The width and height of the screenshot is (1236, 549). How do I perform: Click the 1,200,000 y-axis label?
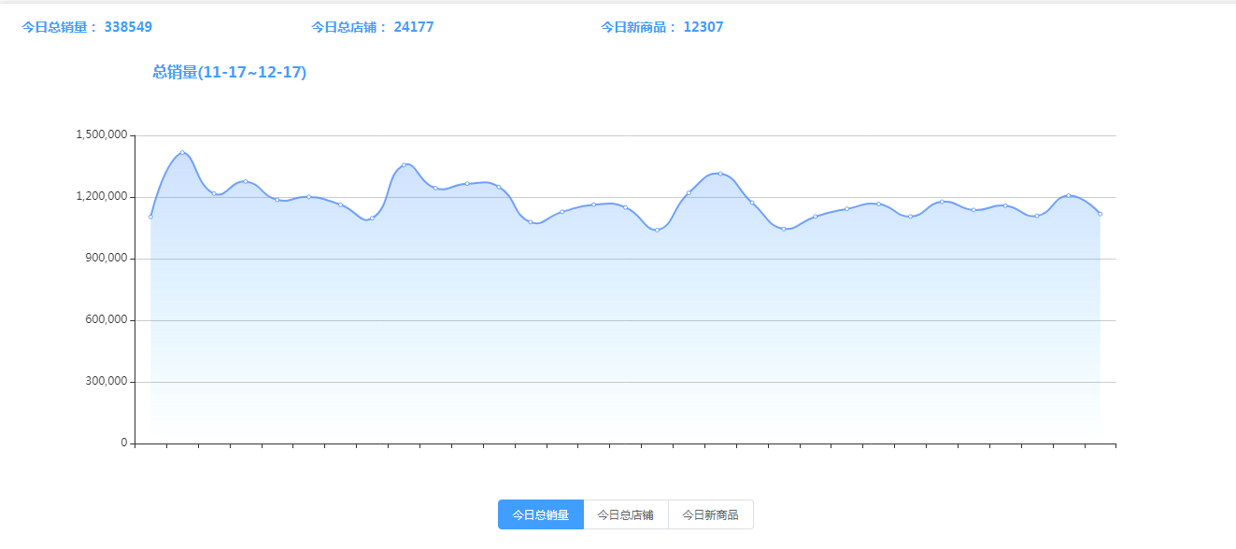tap(101, 197)
